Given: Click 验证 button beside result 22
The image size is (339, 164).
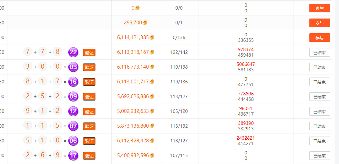Looking at the screenshot, I should click(x=89, y=52).
